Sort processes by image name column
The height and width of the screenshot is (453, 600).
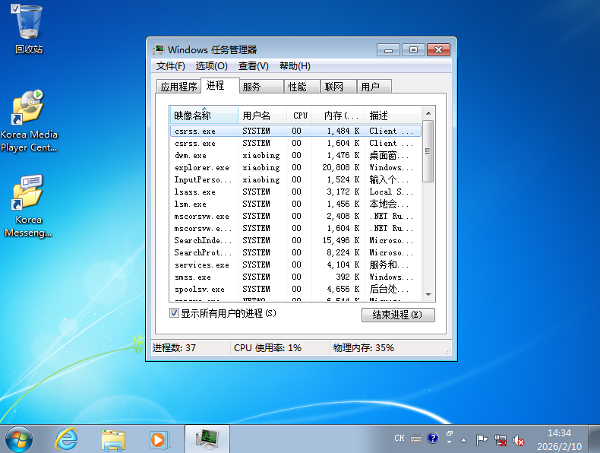[193, 116]
